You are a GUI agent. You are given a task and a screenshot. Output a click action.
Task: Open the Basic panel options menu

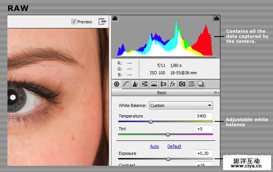coord(216,93)
